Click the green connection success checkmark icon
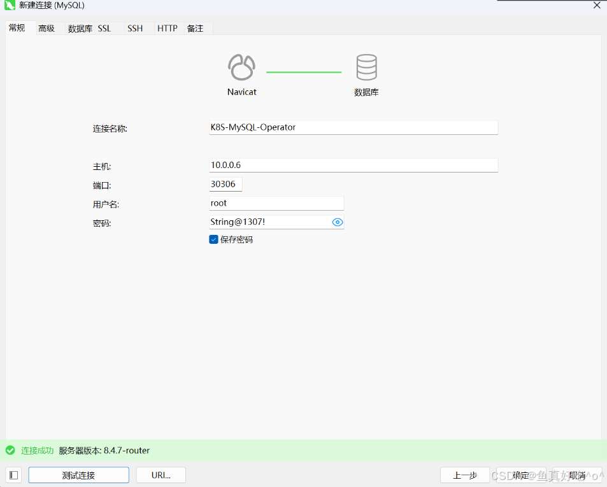The width and height of the screenshot is (607, 487). tap(10, 450)
